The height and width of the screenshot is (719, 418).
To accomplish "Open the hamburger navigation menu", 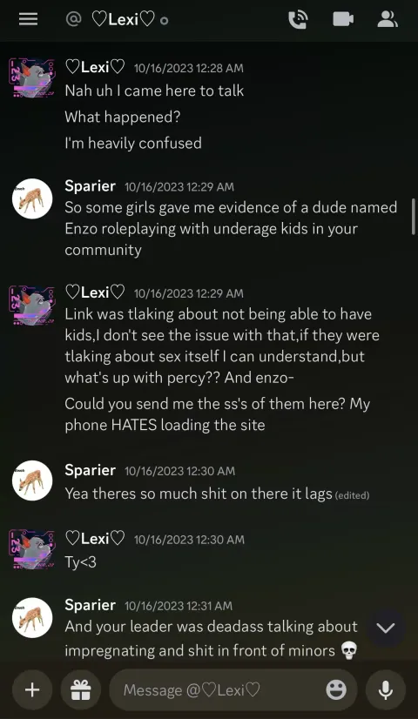I will [x=29, y=19].
